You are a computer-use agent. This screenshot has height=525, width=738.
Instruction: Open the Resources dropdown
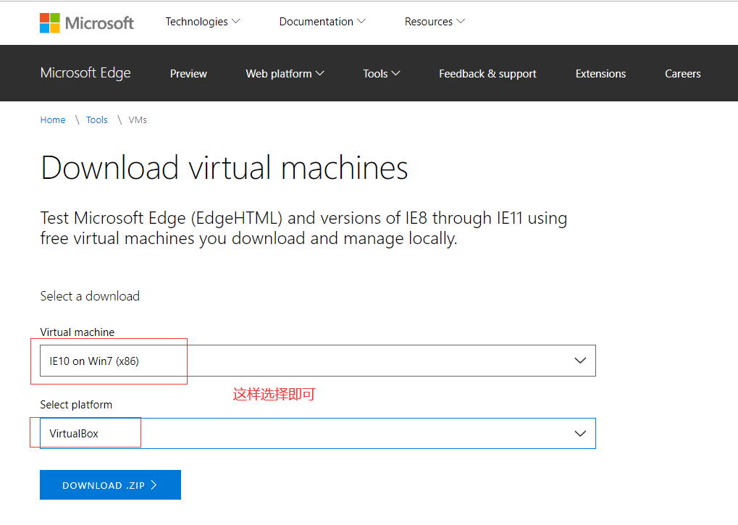point(435,22)
